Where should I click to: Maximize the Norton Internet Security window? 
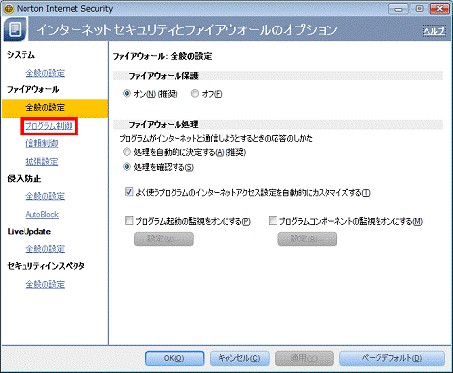click(x=419, y=9)
